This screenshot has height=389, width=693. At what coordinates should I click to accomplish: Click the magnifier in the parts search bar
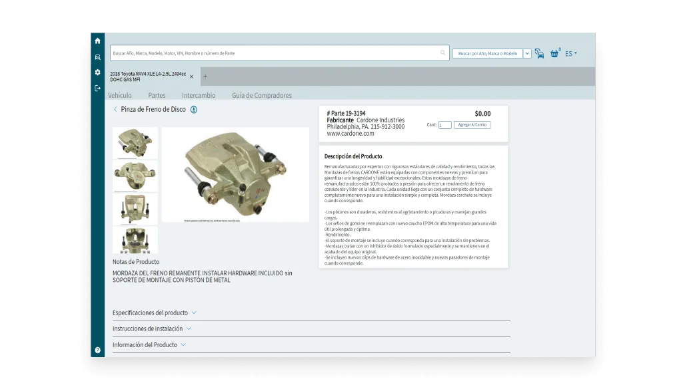click(441, 53)
